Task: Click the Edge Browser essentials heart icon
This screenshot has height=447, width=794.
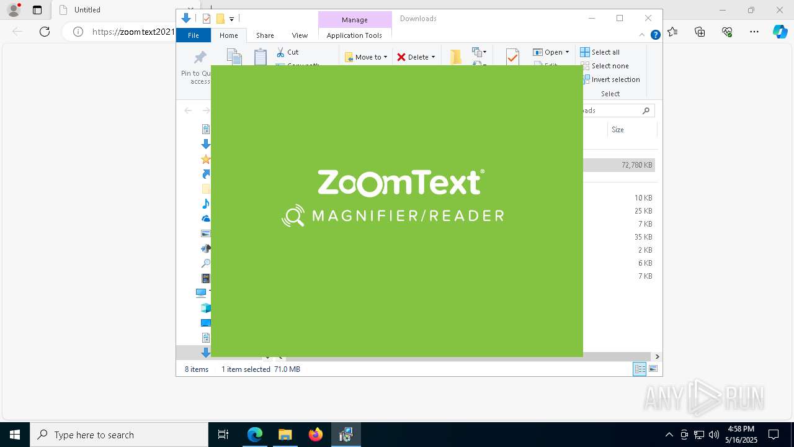Action: [x=727, y=32]
